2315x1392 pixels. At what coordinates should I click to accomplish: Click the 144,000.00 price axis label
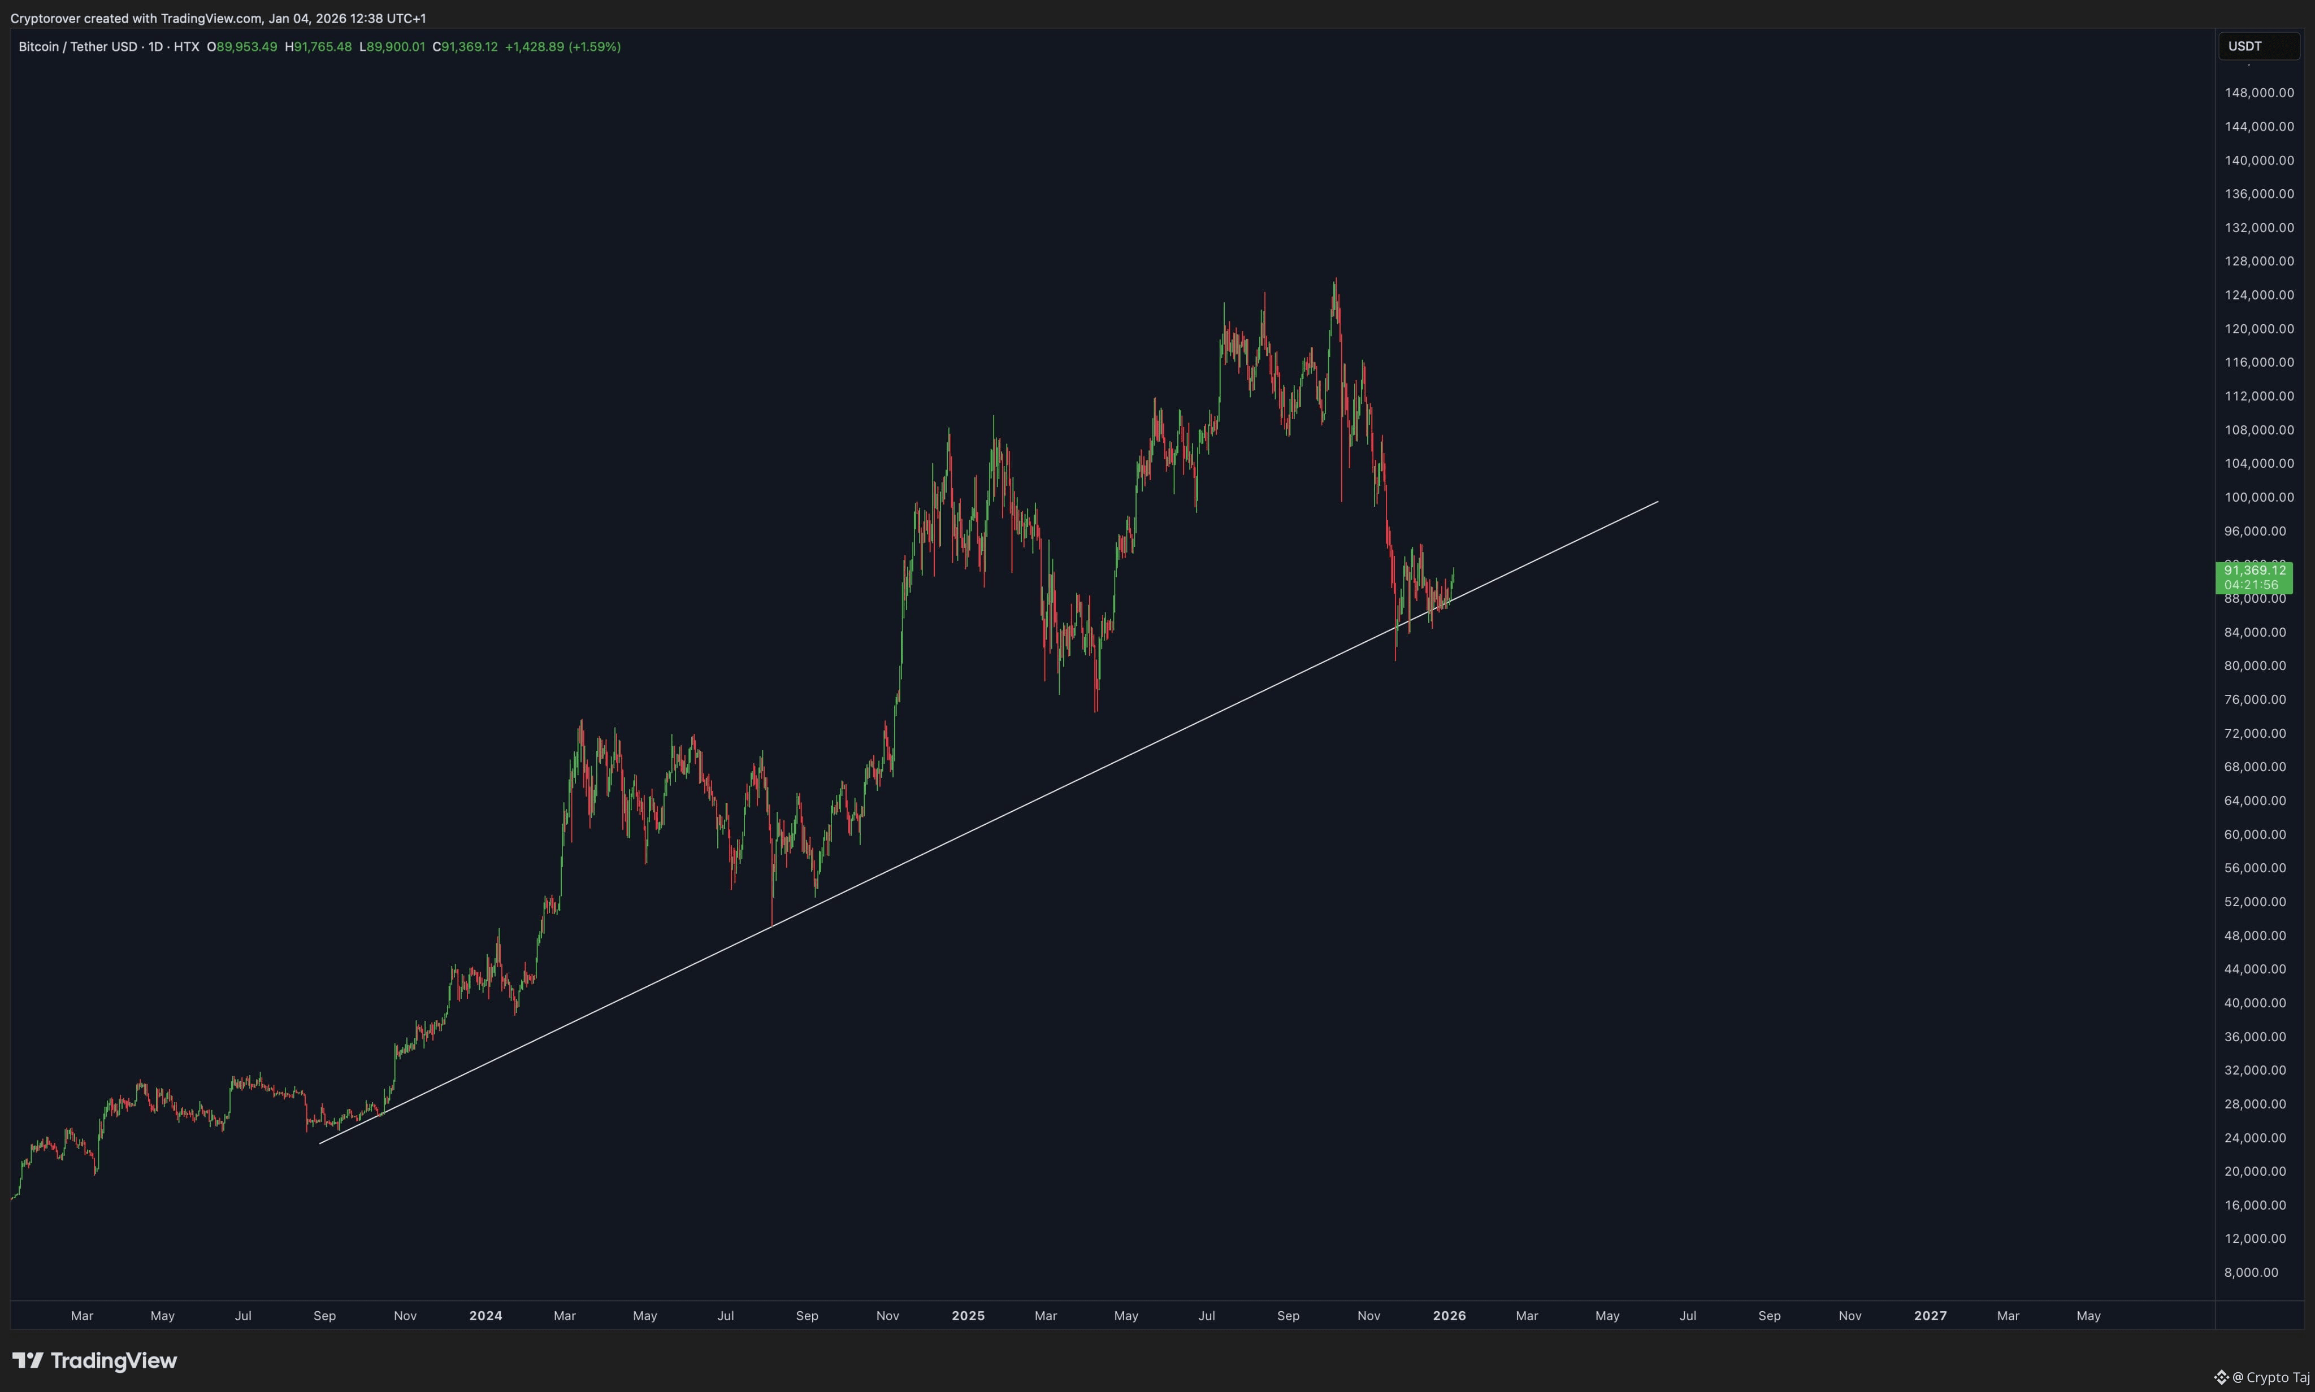(x=2258, y=127)
